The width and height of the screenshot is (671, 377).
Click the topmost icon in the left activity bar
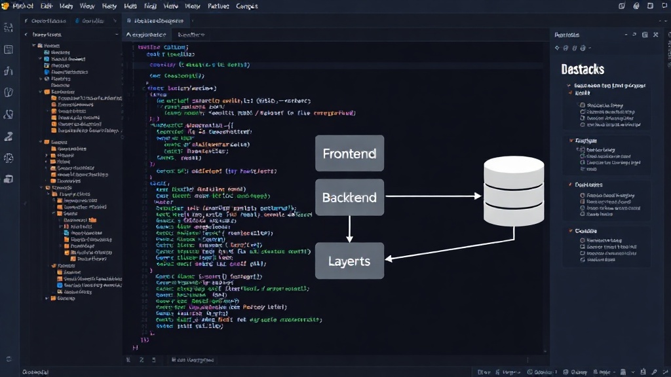pyautogui.click(x=9, y=28)
